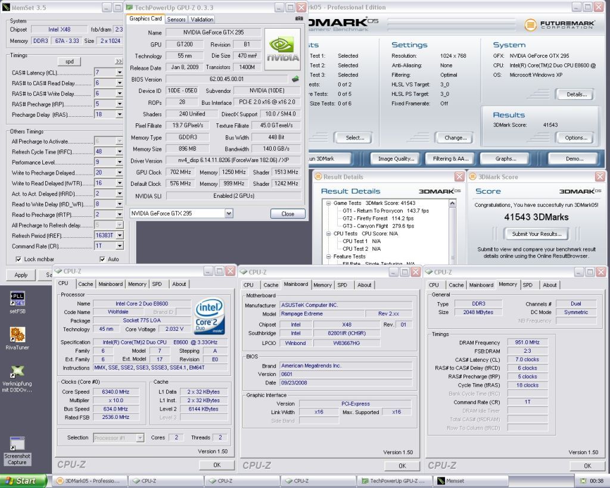Viewport: 610px width, 488px height.
Task: Click the GPU Clock 702 MHz field
Action: (180, 172)
